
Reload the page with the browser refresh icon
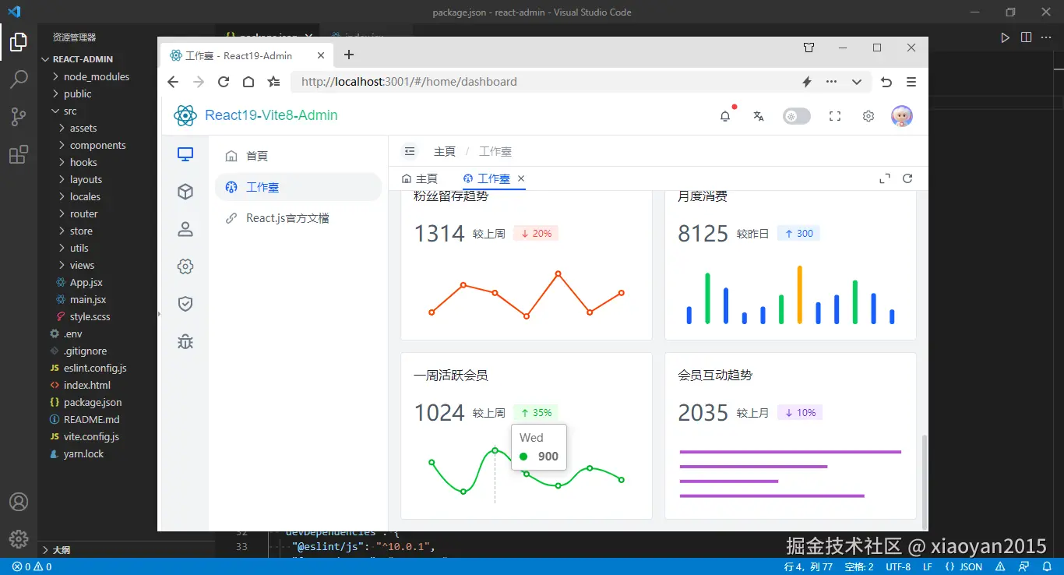click(x=224, y=82)
